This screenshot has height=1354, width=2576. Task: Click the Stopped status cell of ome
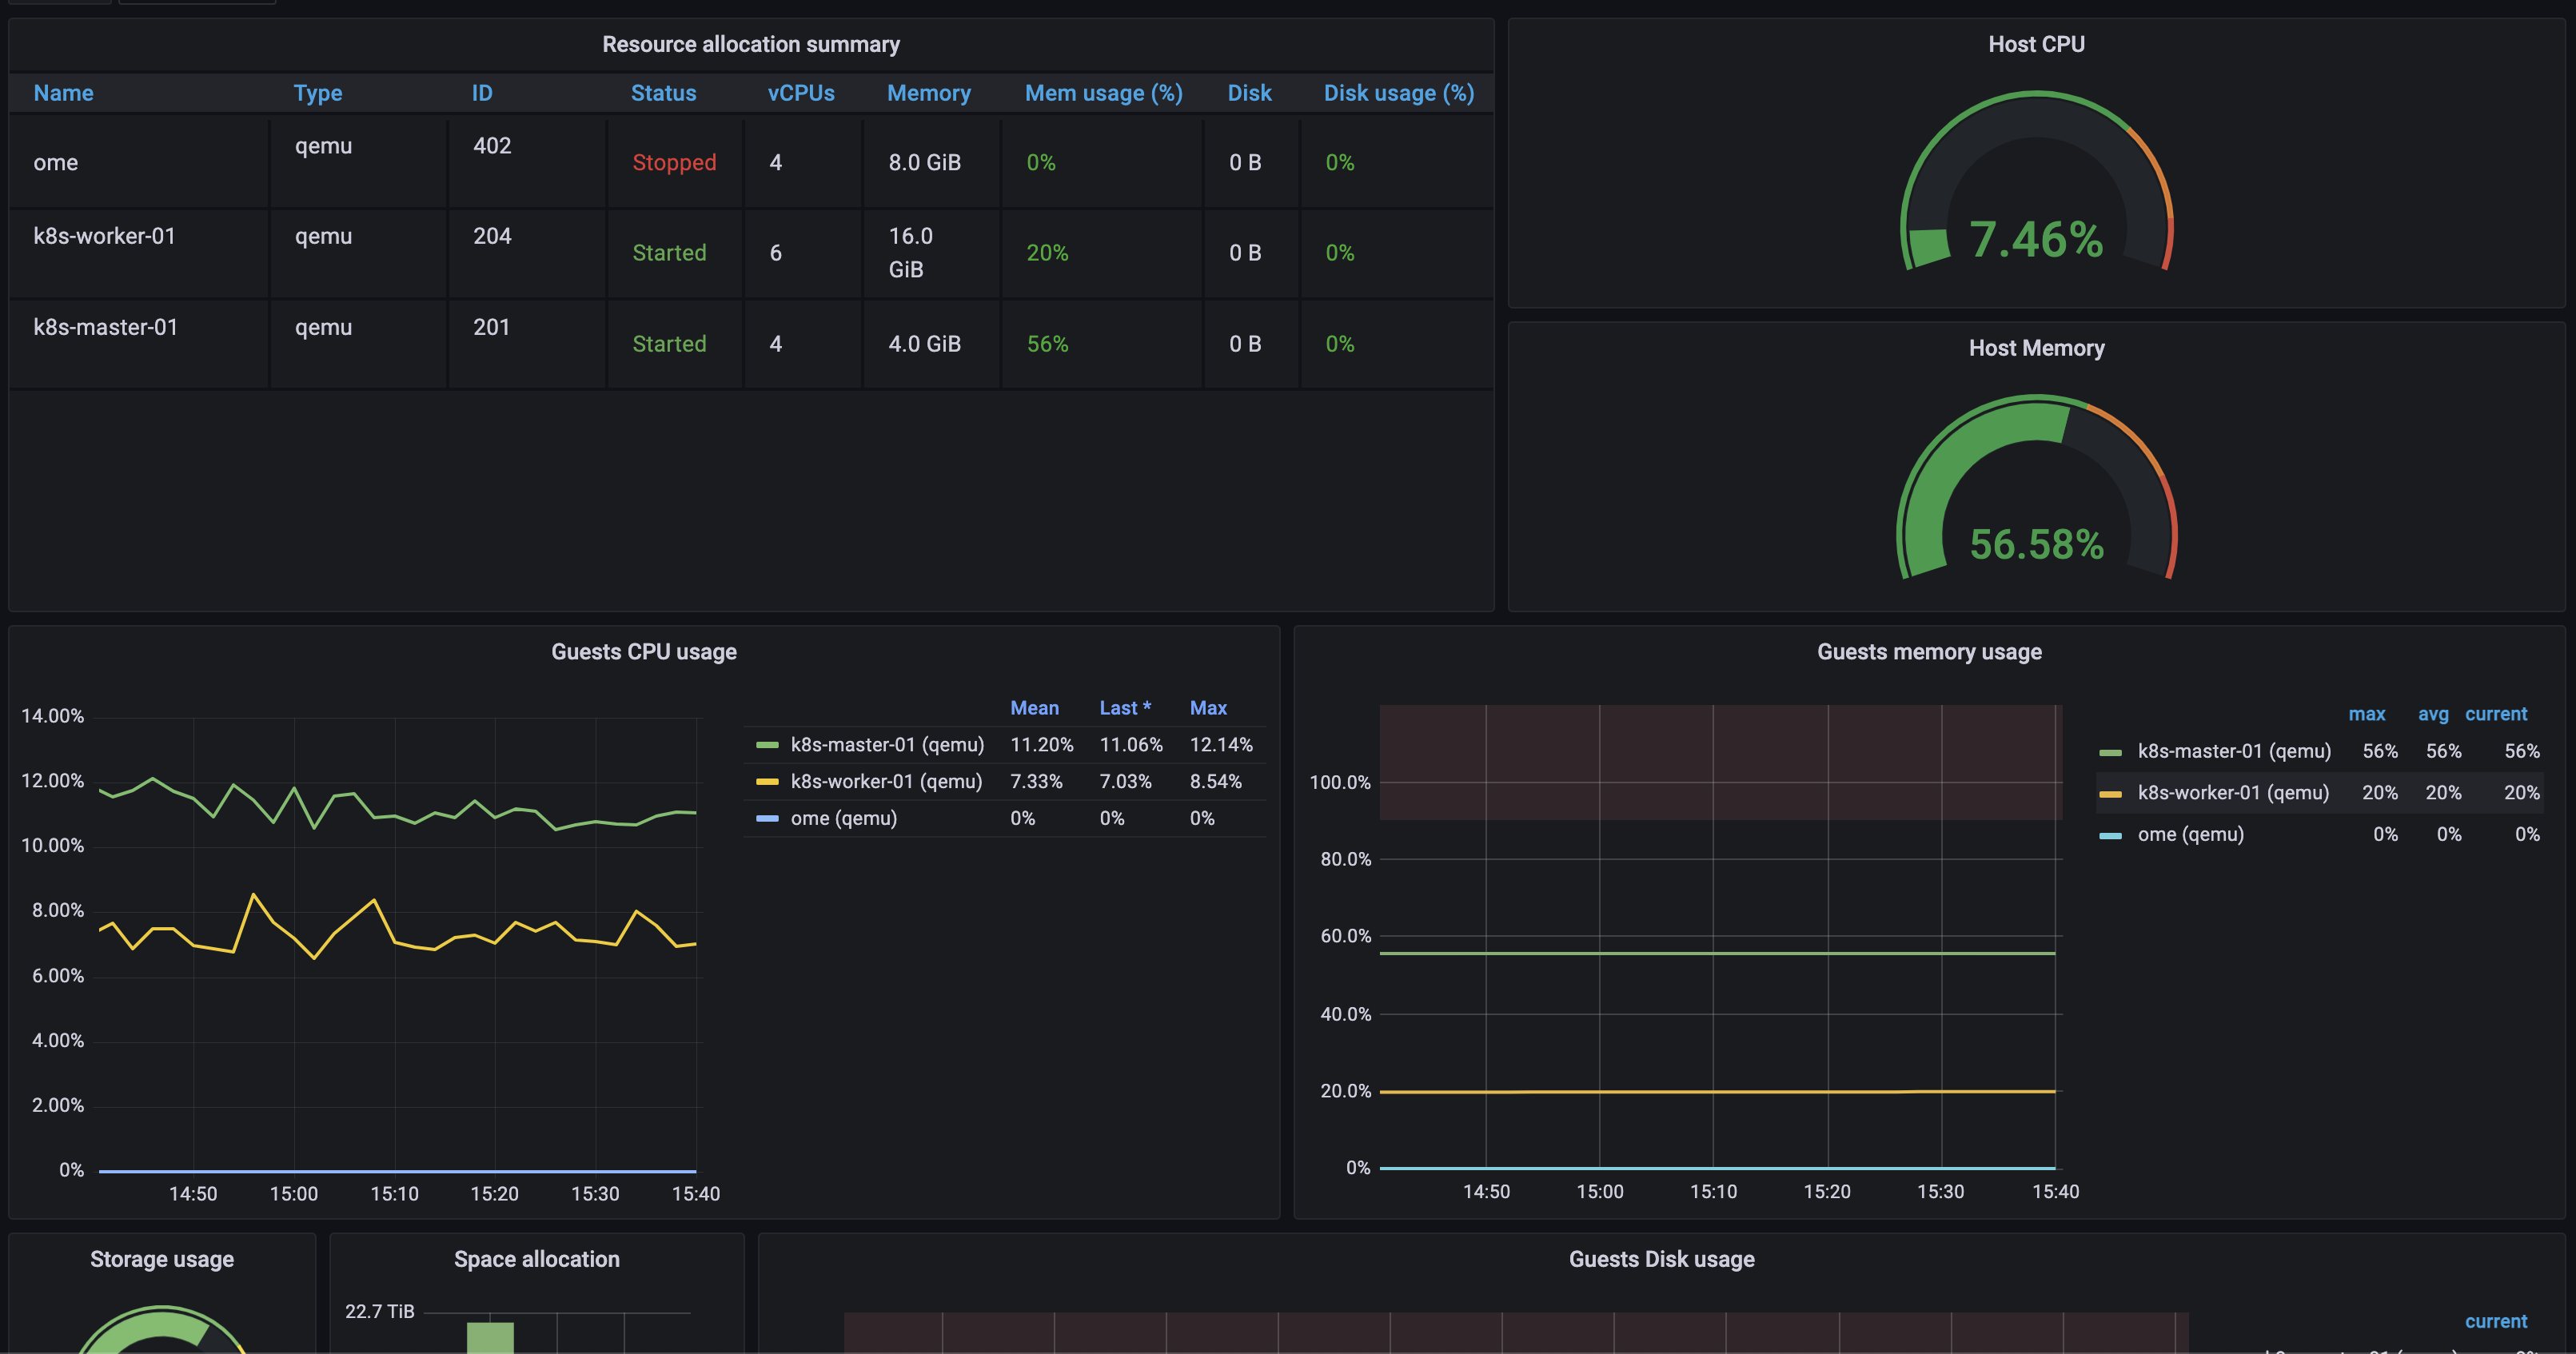tap(673, 163)
